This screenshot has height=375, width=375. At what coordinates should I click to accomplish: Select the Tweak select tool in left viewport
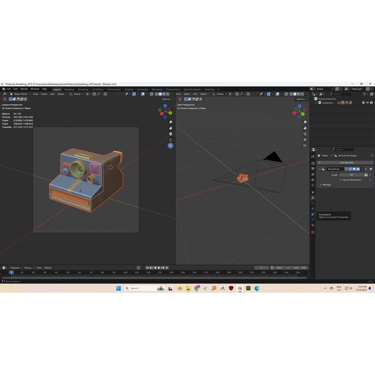tap(5, 99)
